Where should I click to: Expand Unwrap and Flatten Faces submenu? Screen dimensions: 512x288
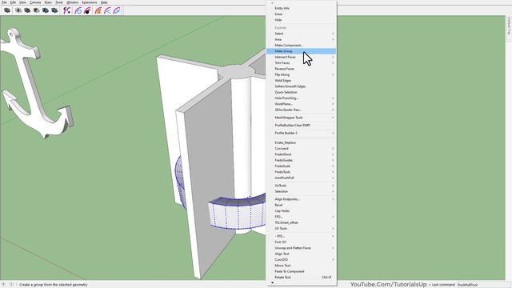[301, 248]
